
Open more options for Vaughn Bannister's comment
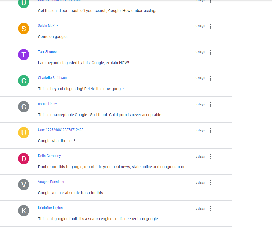click(211, 182)
